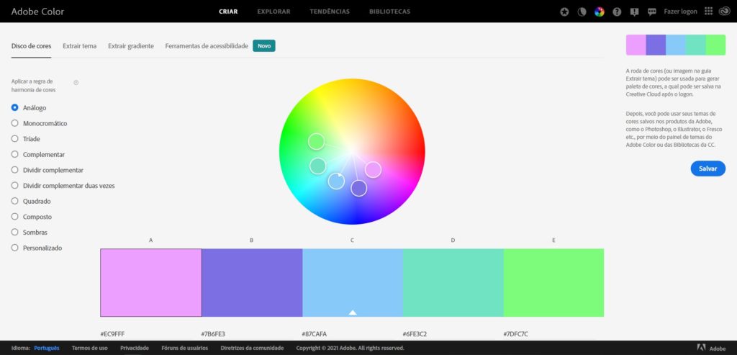The height and width of the screenshot is (355, 737).
Task: Select the Dividir complementar rule
Action: point(47,170)
